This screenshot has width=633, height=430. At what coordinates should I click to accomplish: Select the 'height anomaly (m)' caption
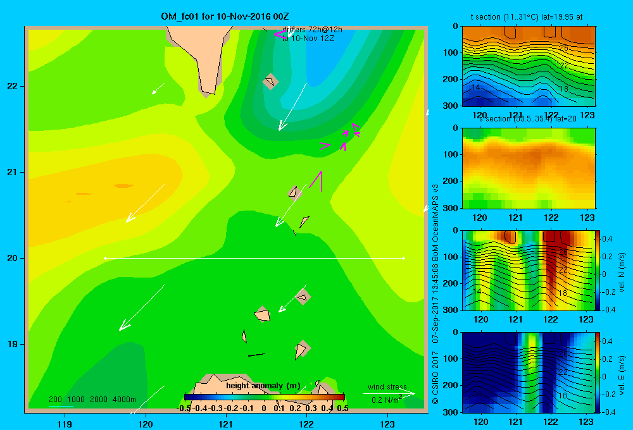point(263,386)
